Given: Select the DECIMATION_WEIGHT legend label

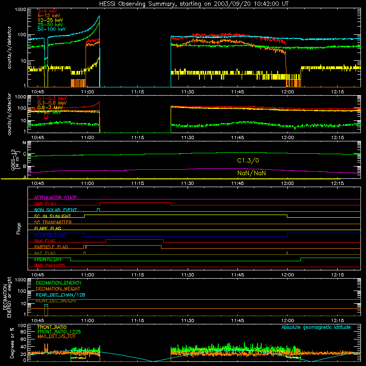Looking at the screenshot, I should pos(58,289).
